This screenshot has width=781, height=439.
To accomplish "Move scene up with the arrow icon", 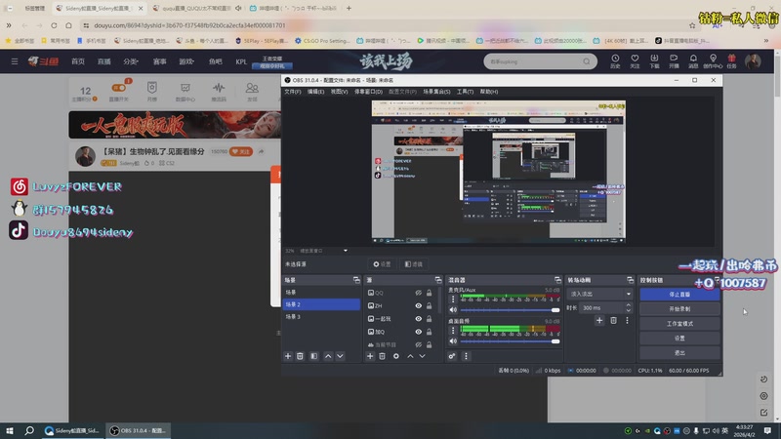I will point(328,356).
